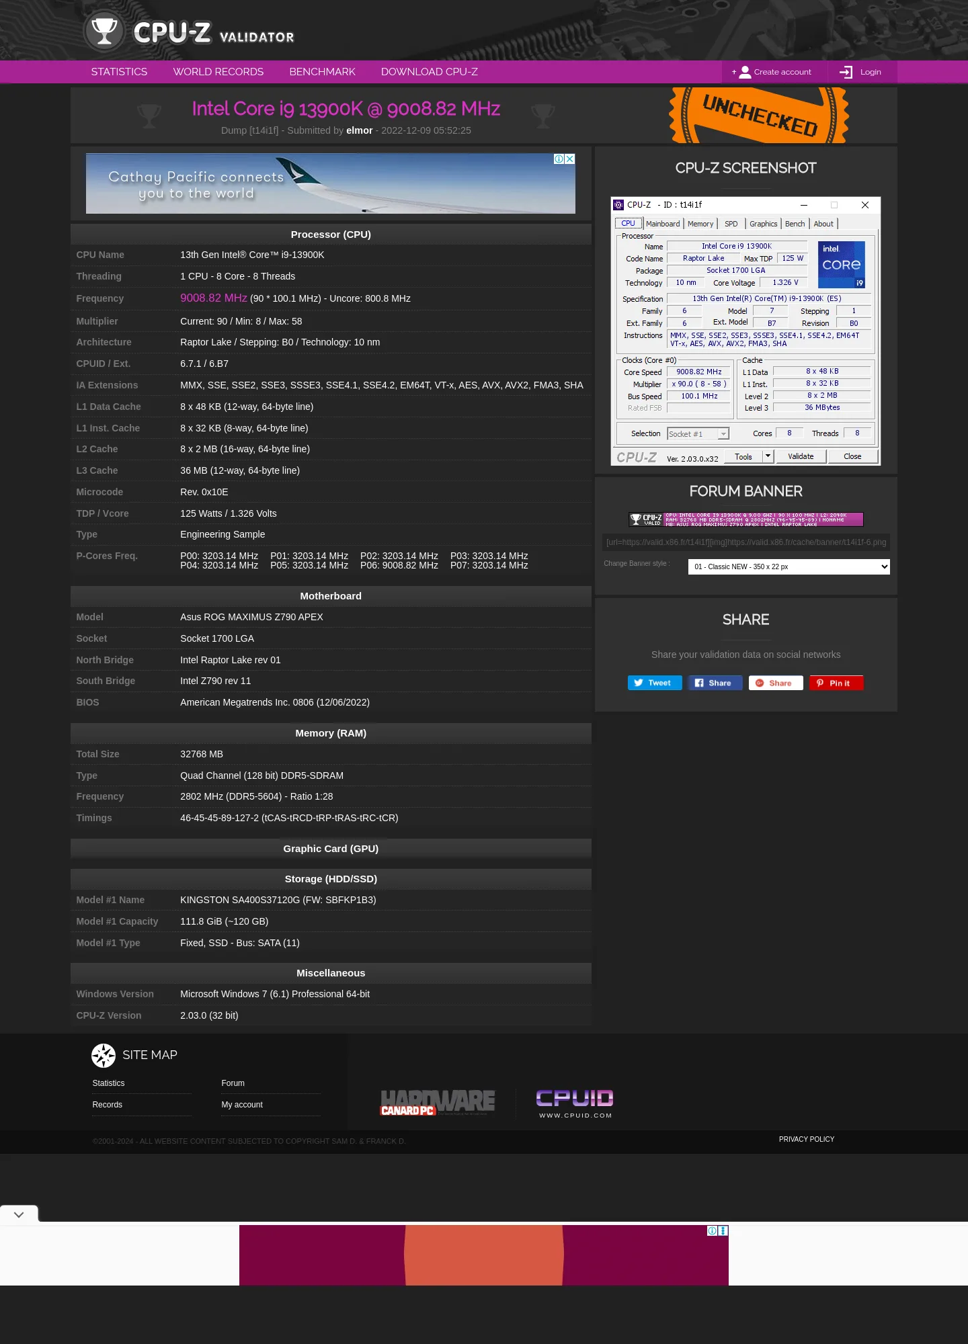
Task: Click the Validate button
Action: pyautogui.click(x=801, y=456)
